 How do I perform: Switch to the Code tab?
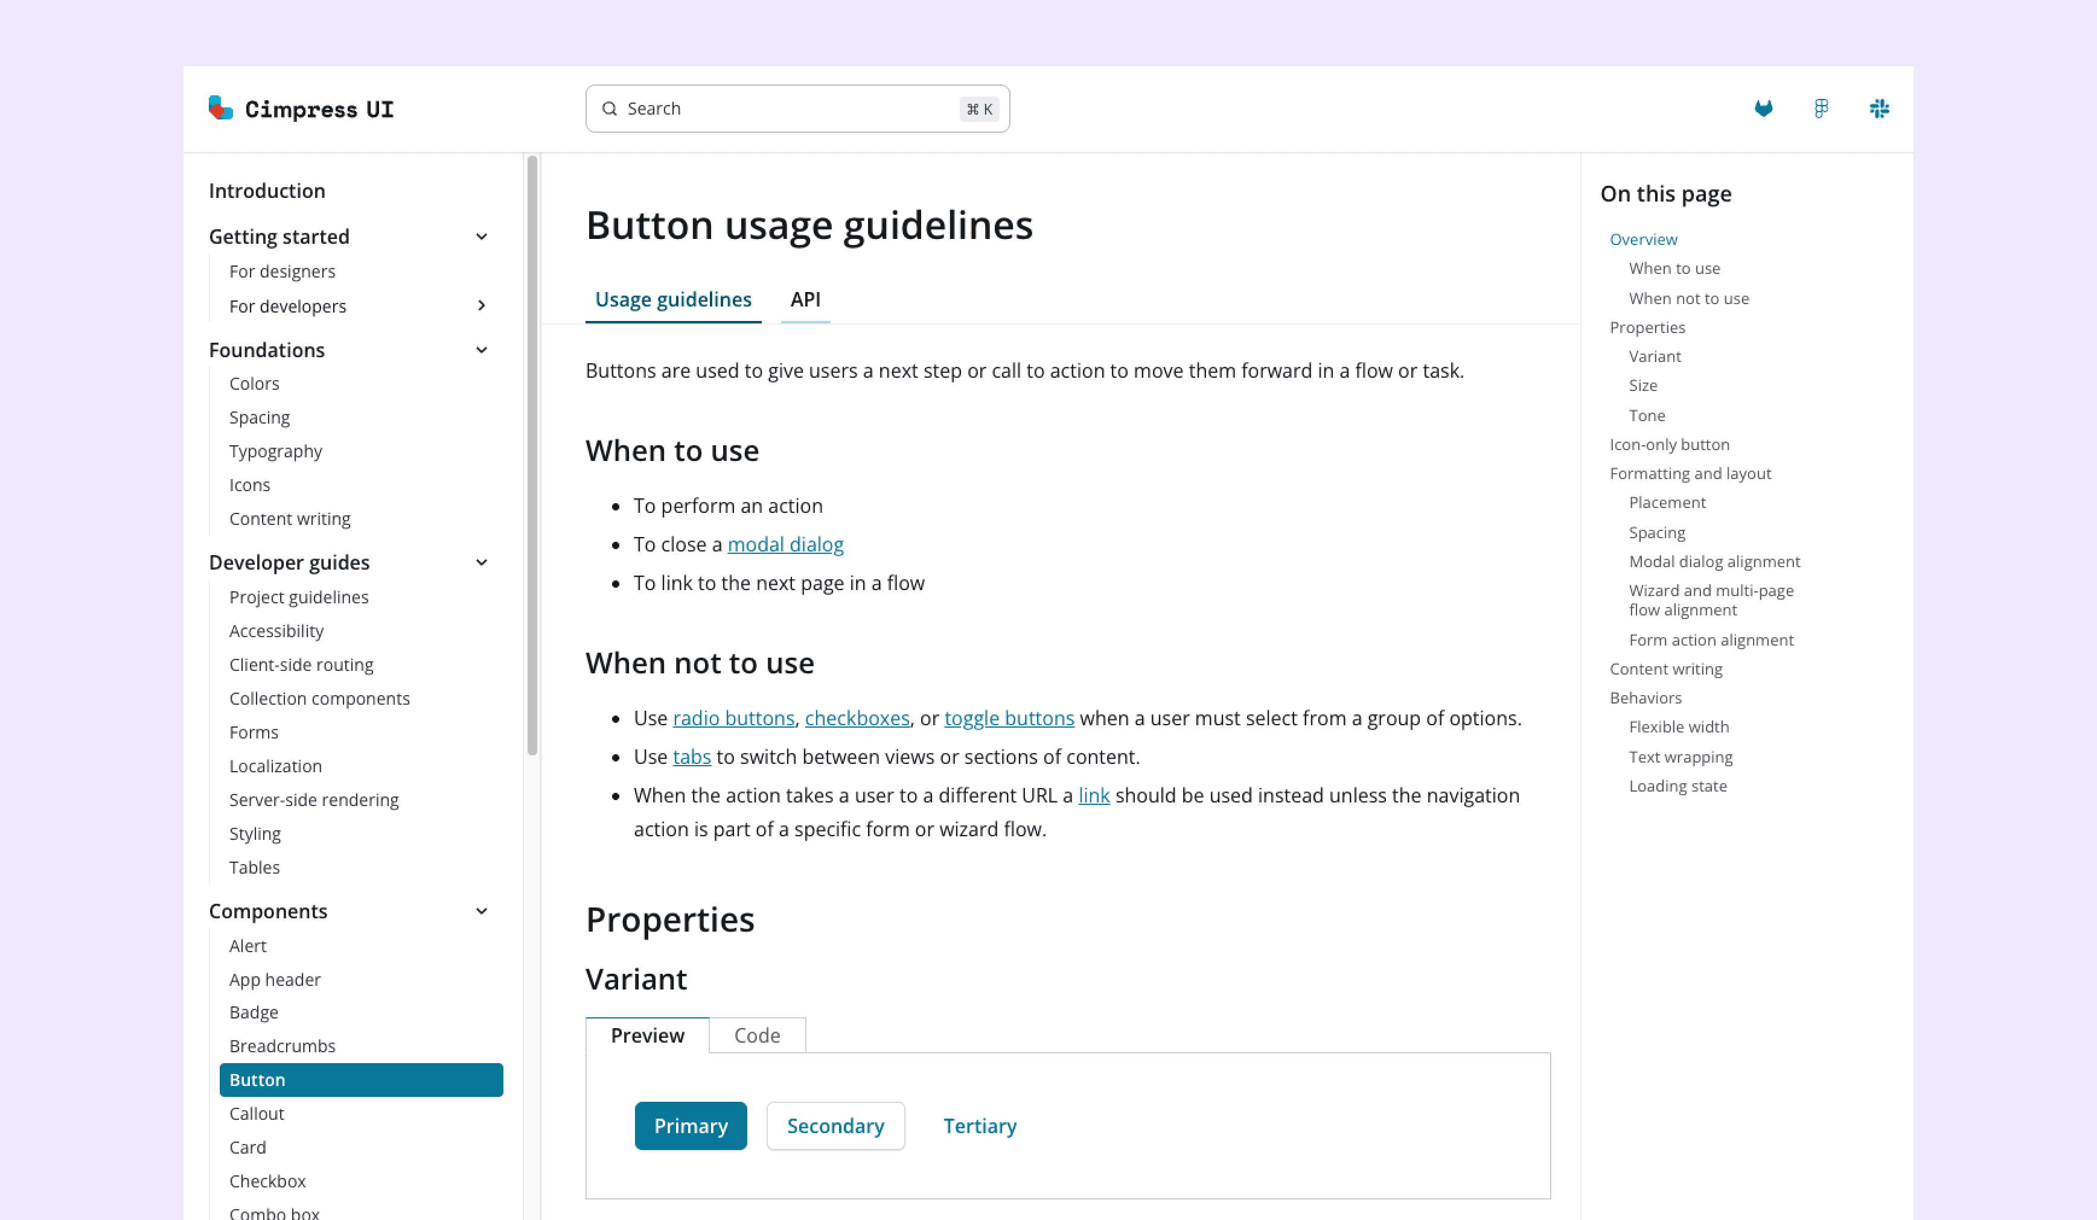pos(756,1035)
